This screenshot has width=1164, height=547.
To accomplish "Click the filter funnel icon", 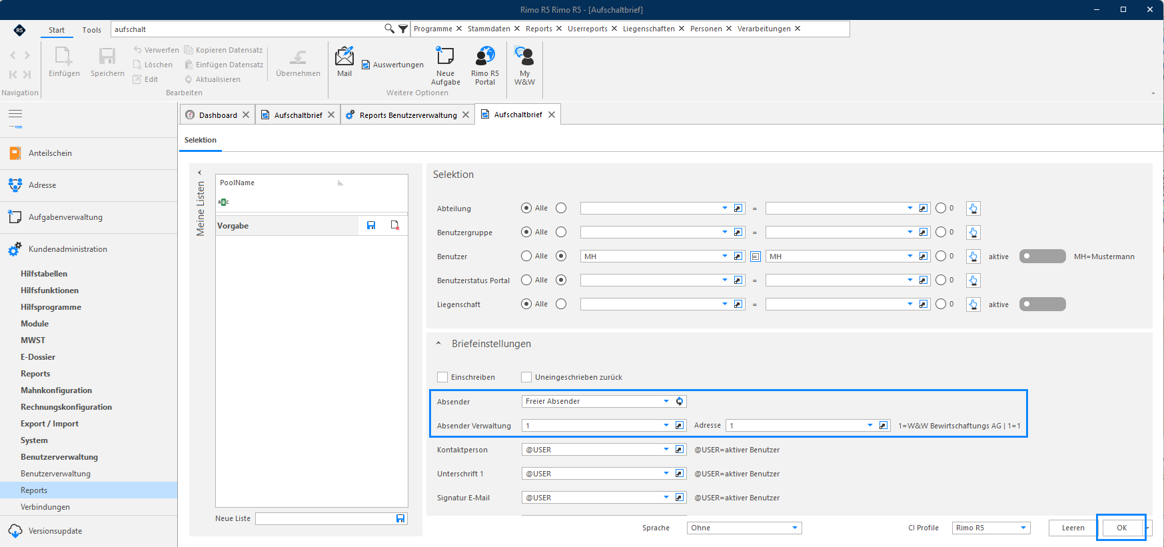I will [403, 29].
